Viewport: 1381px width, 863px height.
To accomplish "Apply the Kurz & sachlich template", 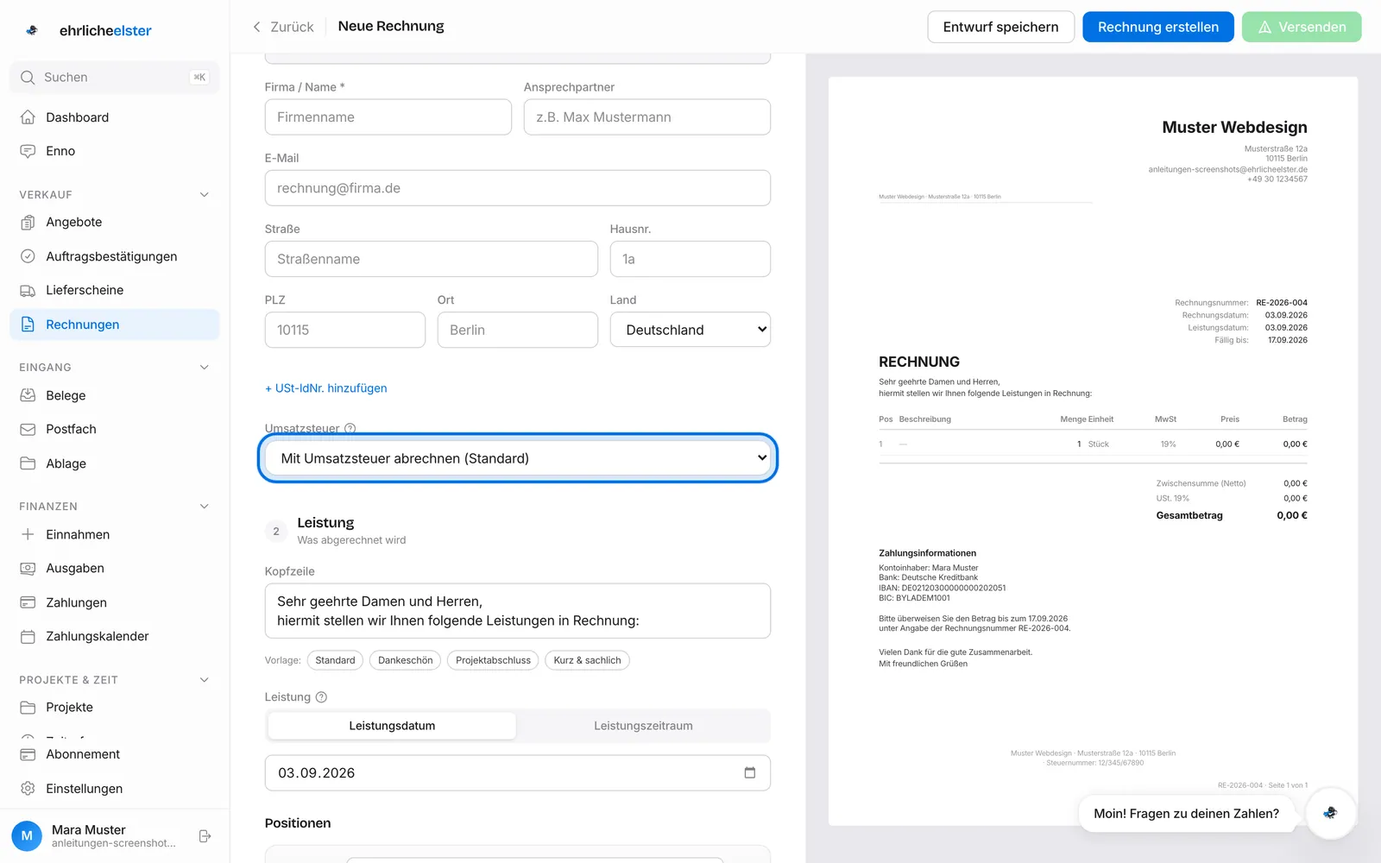I will pos(587,660).
